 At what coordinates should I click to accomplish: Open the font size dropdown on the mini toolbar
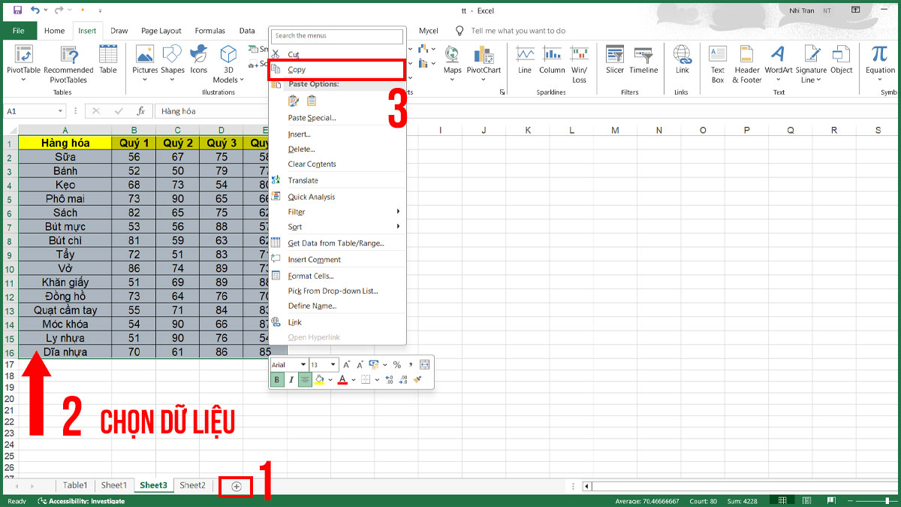(333, 364)
